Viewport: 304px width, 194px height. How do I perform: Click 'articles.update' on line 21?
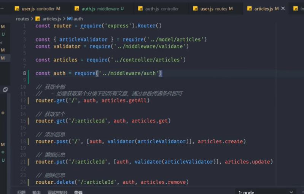coord(247,162)
